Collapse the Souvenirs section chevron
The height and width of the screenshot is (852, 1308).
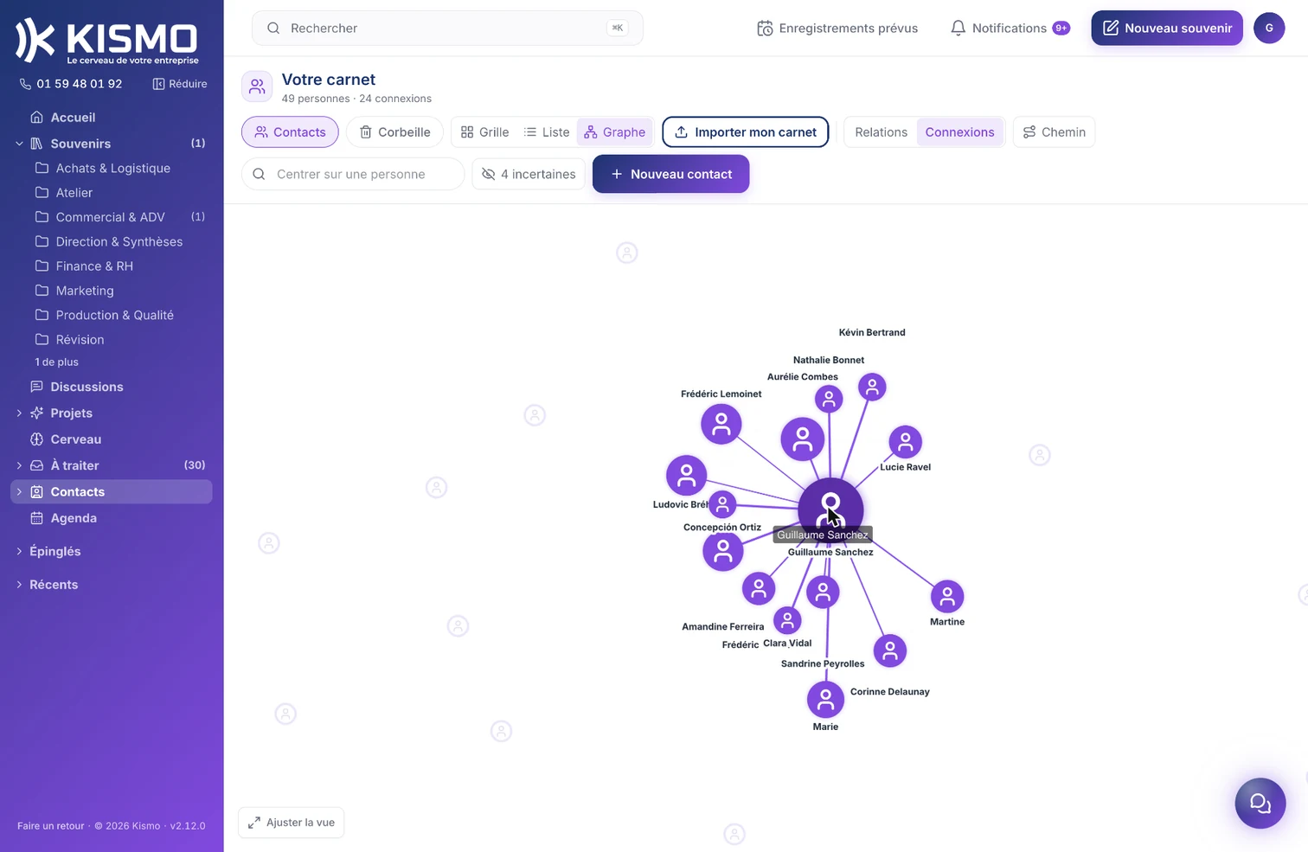(x=19, y=144)
